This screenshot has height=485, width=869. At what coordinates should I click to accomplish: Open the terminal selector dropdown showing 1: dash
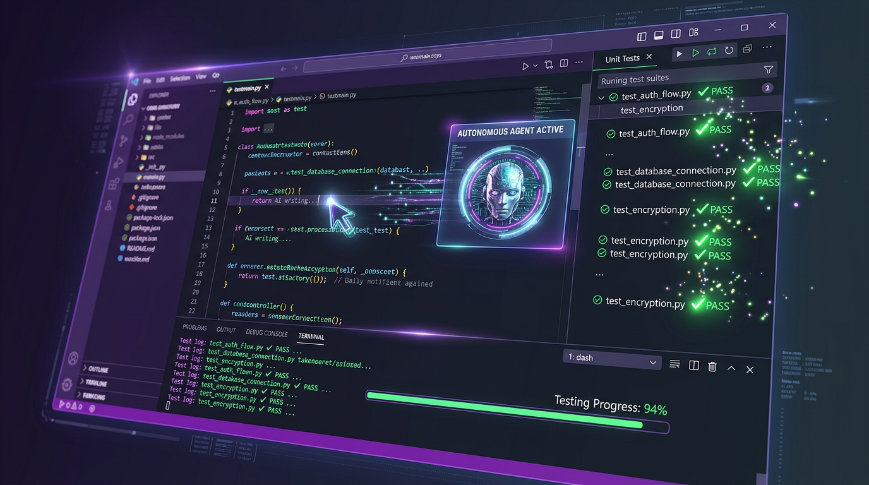(611, 359)
